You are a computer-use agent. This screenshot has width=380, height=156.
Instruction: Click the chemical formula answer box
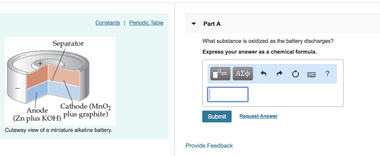click(228, 94)
